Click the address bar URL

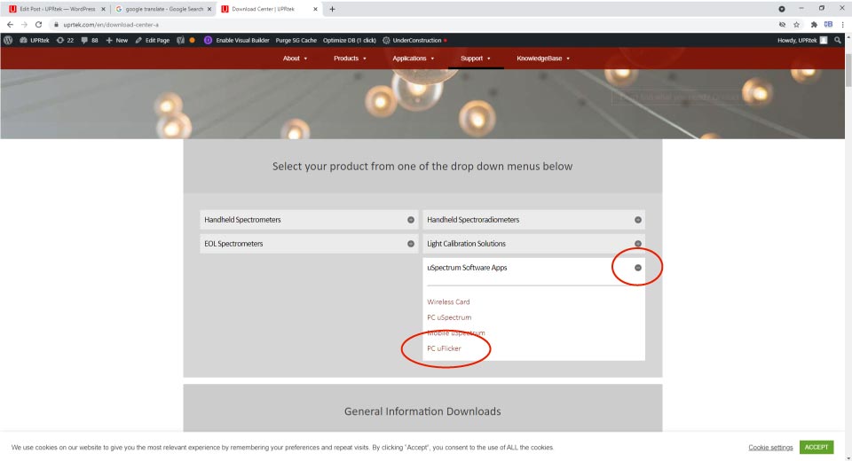click(x=111, y=25)
